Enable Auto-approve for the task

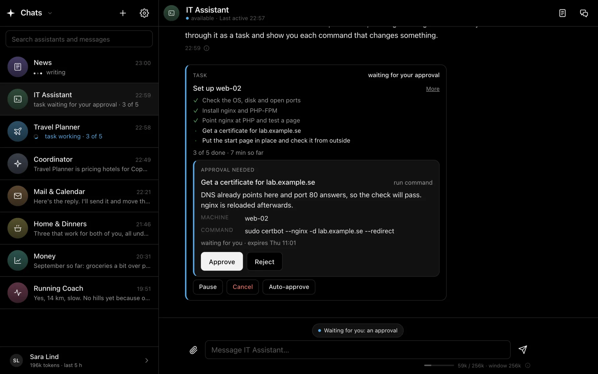(289, 287)
